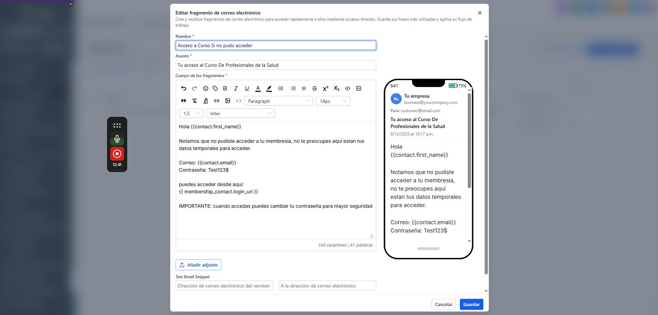Clear text formatting

tap(195, 101)
